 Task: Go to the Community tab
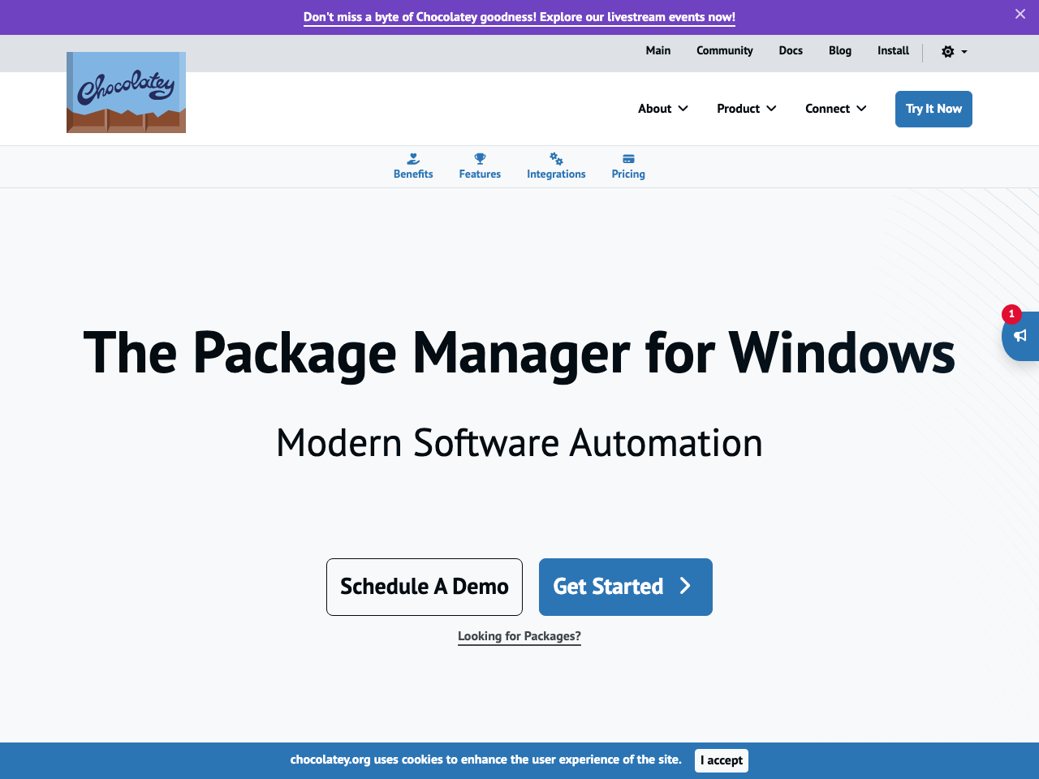click(x=724, y=50)
